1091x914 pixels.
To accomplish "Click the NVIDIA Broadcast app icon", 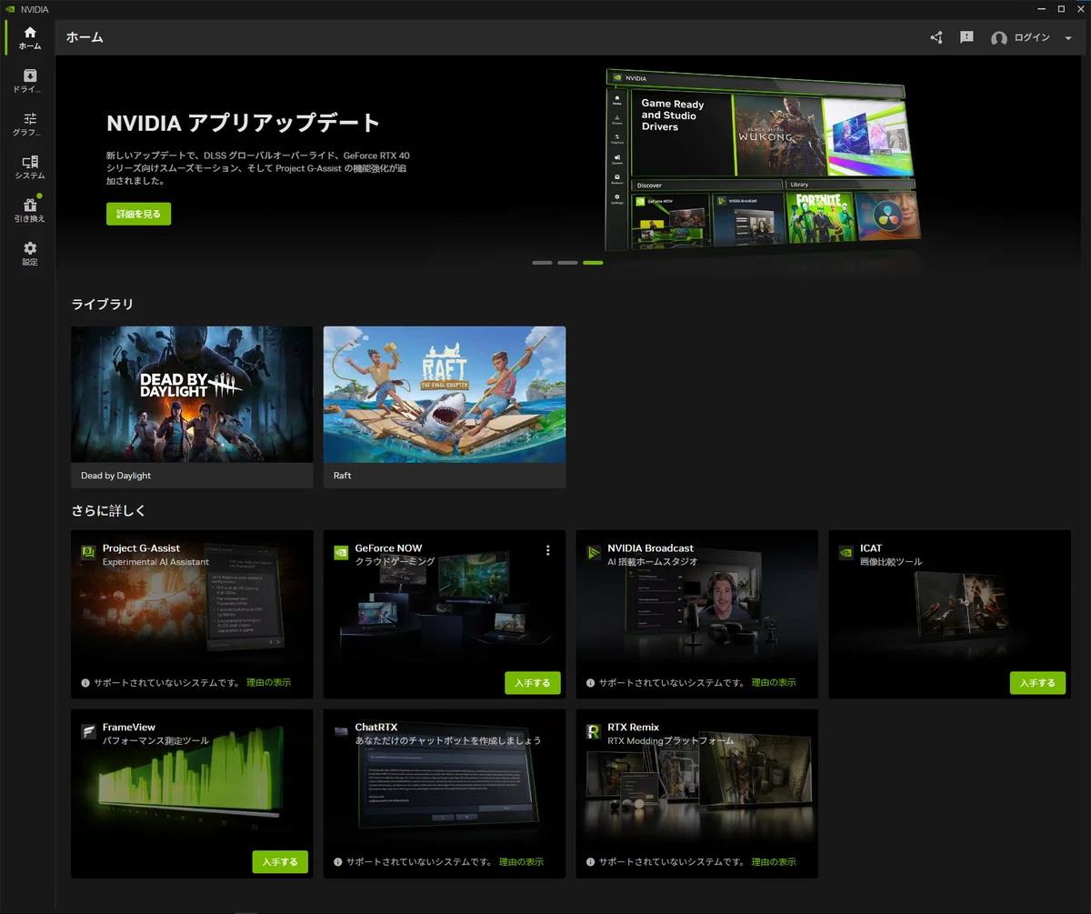I will [x=594, y=553].
